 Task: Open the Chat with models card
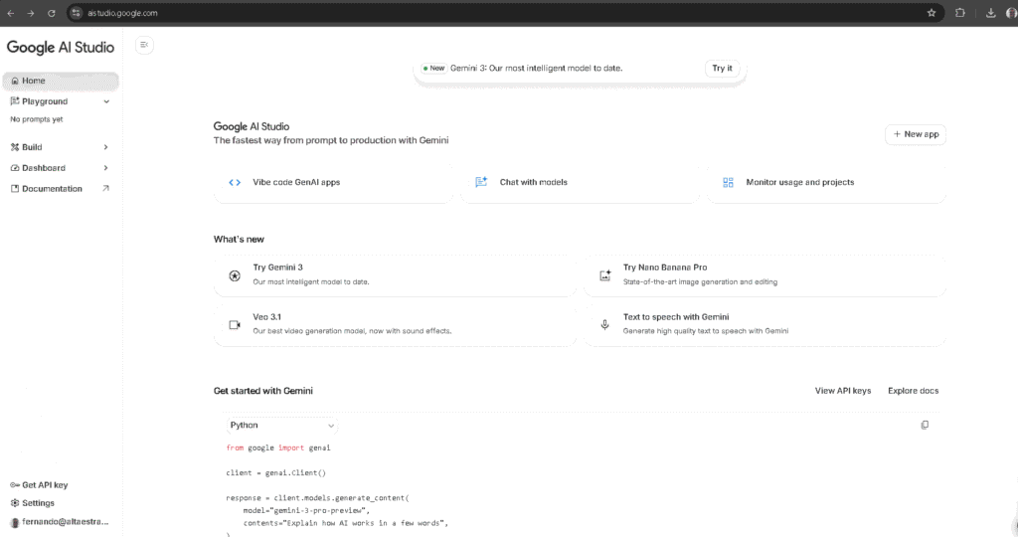click(580, 182)
